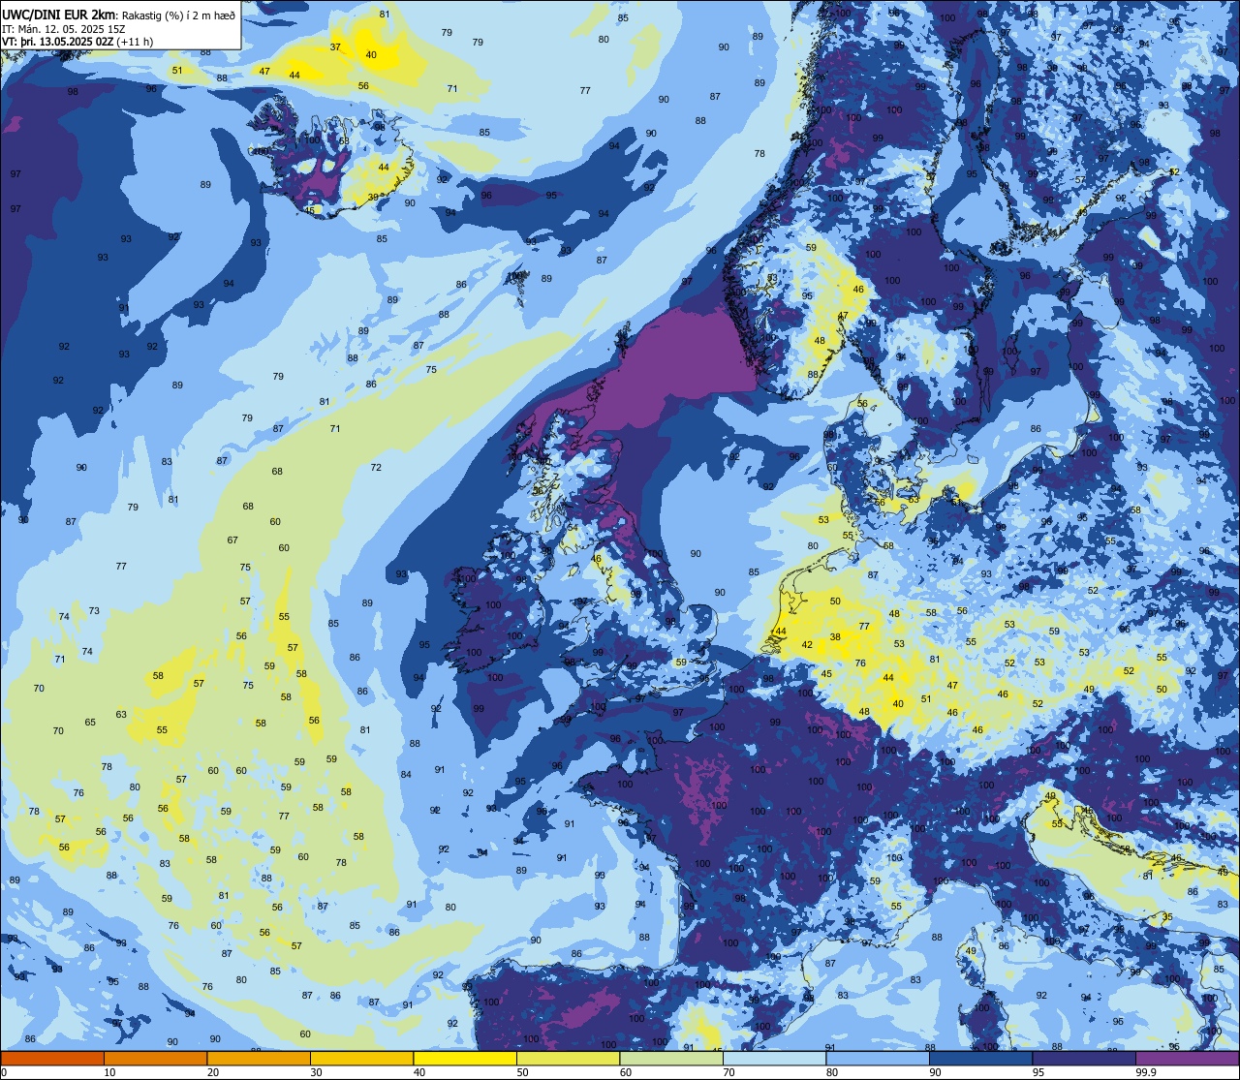The width and height of the screenshot is (1240, 1080).
Task: Click the value "38" over the Netherlands
Action: (835, 637)
